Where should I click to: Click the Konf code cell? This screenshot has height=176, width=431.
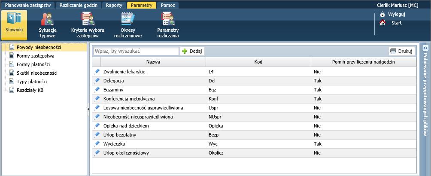click(x=258, y=99)
